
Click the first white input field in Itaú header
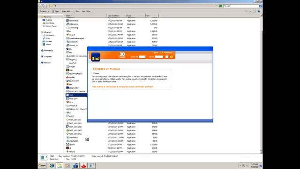(142, 57)
